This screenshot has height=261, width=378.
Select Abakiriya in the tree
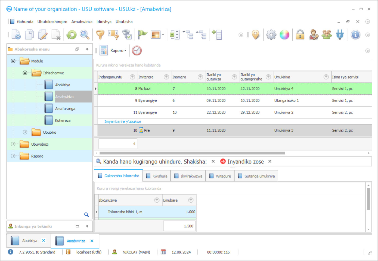(x=63, y=85)
